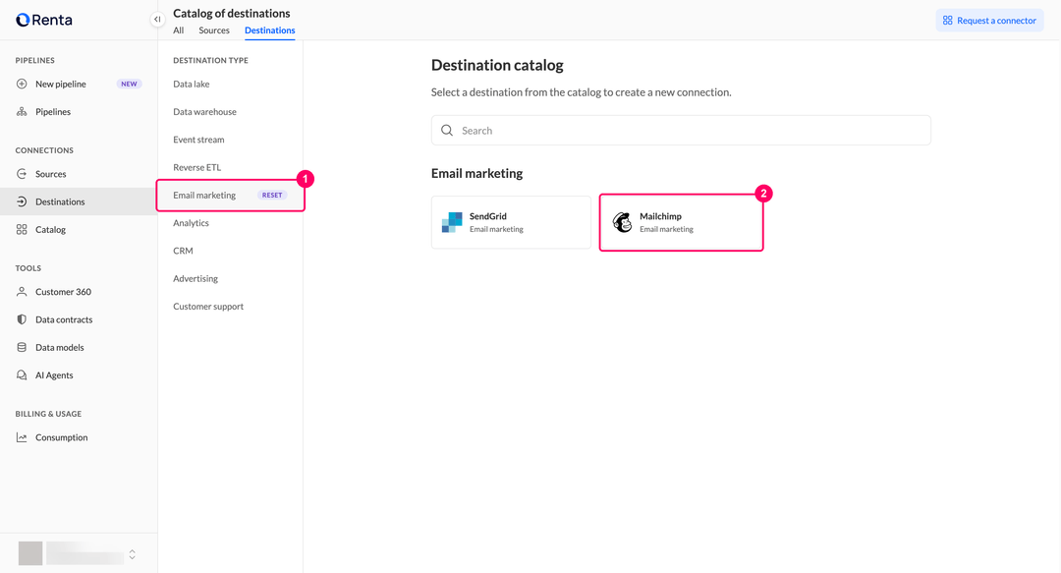The height and width of the screenshot is (573, 1061).
Task: Click the Renta logo
Action: [44, 20]
